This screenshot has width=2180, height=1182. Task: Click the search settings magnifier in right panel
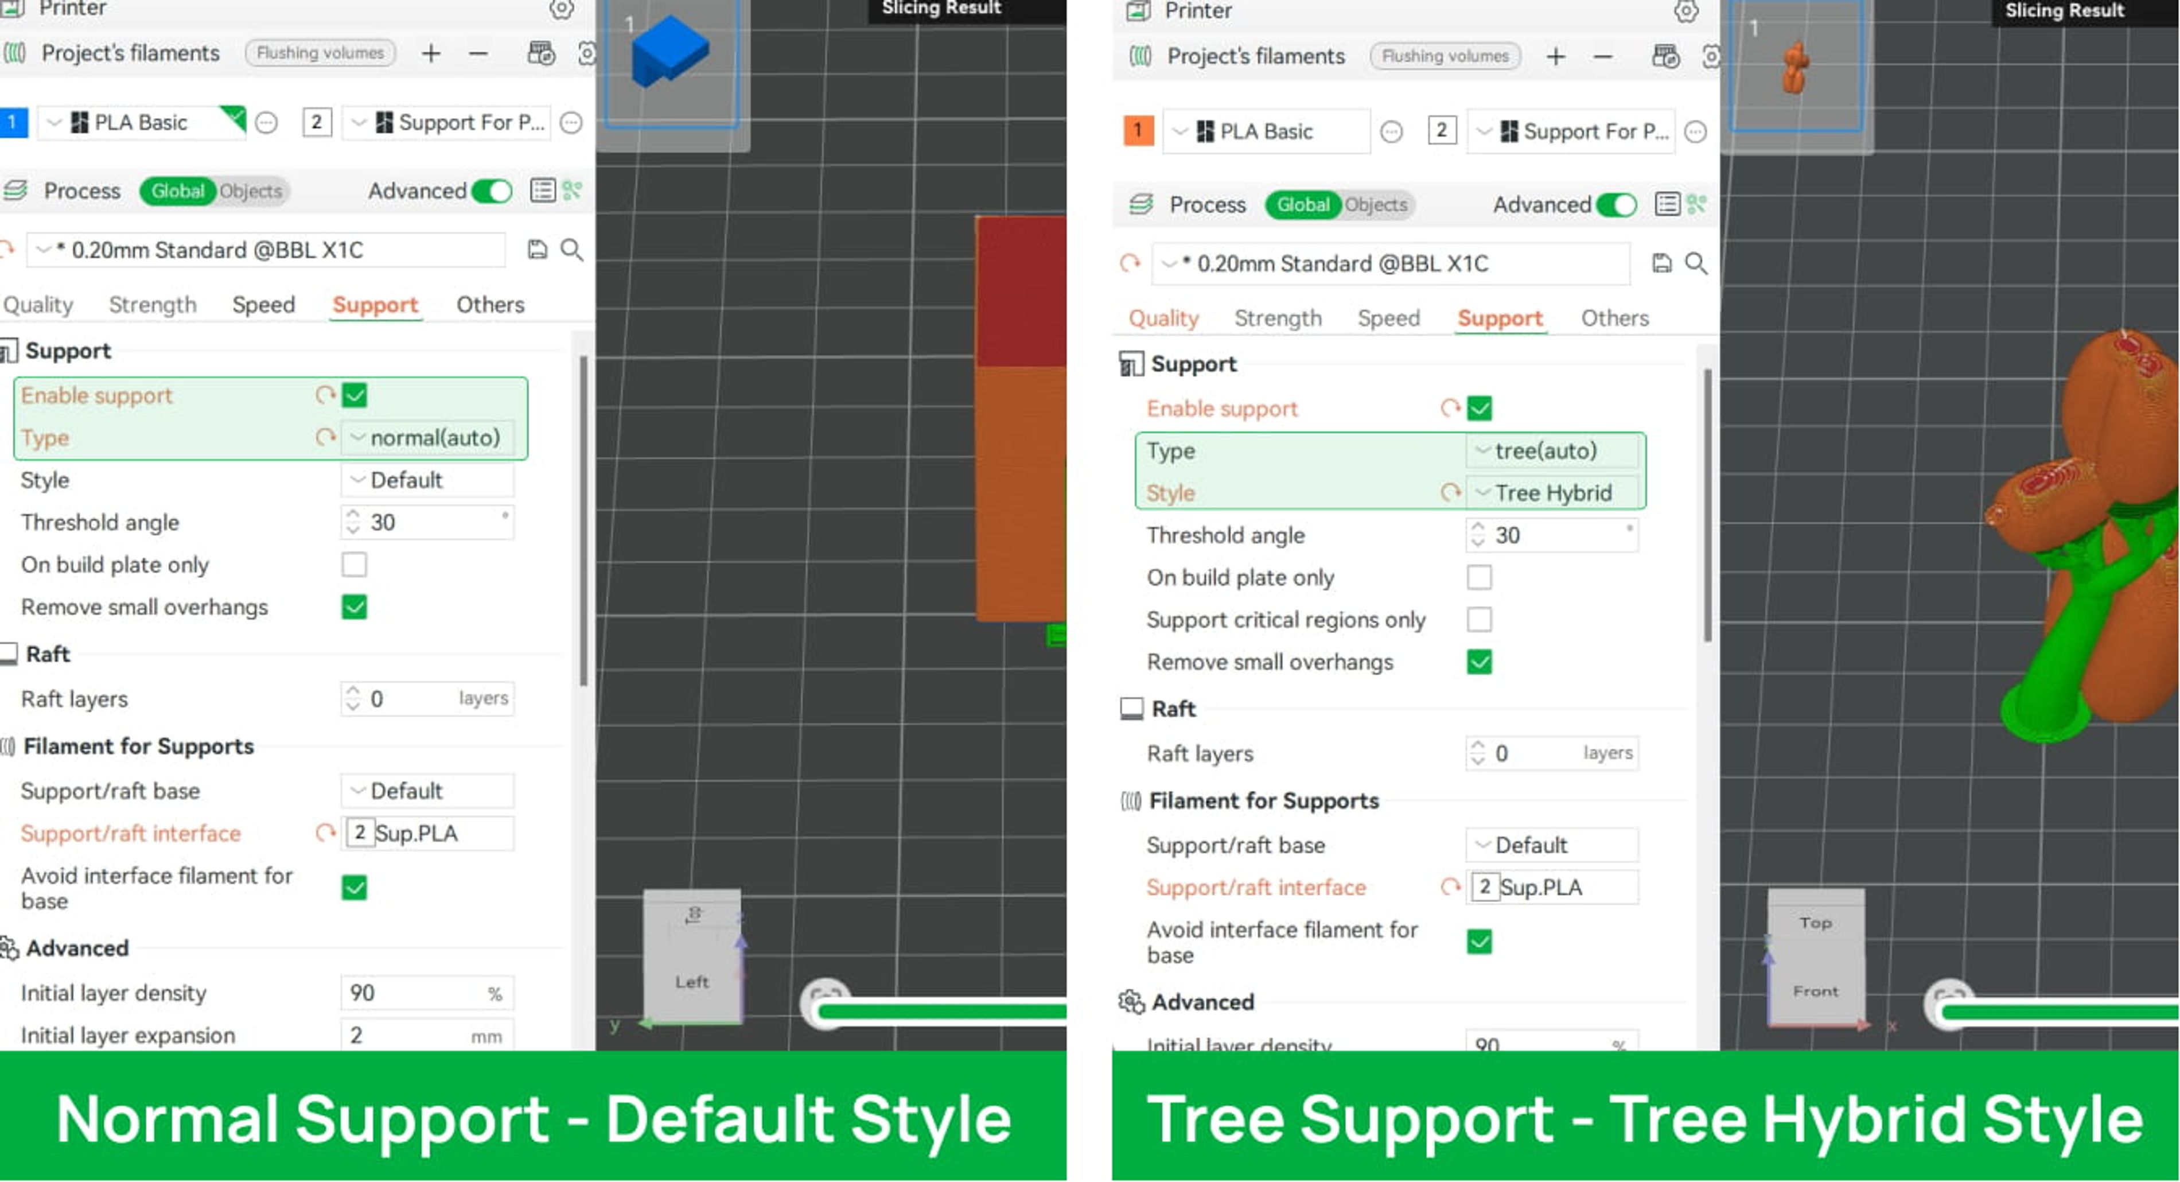1696,263
